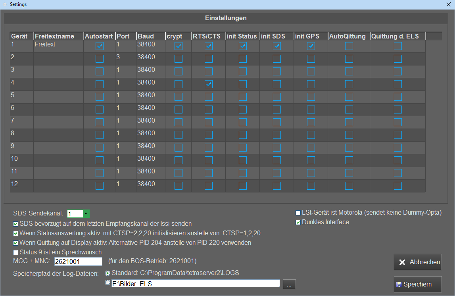Click the Baud column header
Image resolution: width=455 pixels, height=296 pixels.
151,36
